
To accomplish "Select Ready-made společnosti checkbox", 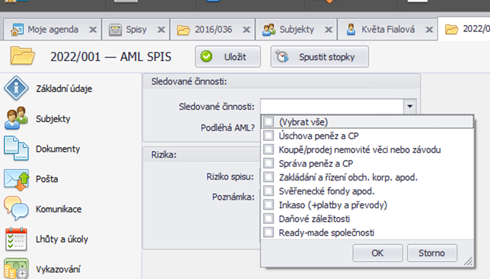I will pos(269,232).
